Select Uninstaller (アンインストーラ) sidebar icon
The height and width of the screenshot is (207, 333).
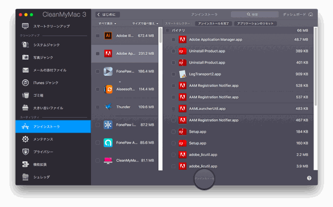(x=26, y=127)
